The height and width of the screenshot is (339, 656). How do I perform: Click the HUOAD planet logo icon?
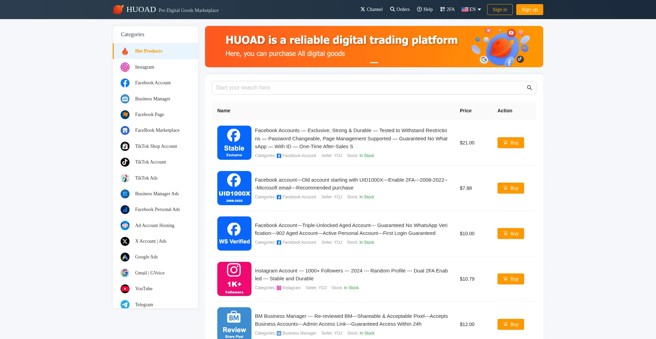(118, 10)
